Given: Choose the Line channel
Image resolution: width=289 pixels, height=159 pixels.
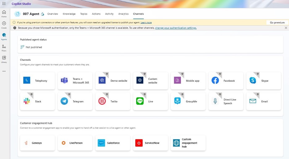Looking at the screenshot, I should (x=150, y=101).
